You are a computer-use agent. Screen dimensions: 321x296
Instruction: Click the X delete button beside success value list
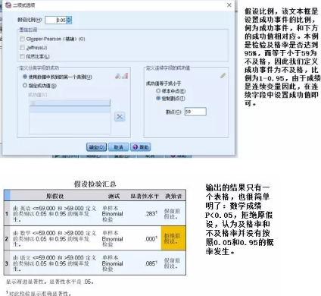(x=120, y=117)
